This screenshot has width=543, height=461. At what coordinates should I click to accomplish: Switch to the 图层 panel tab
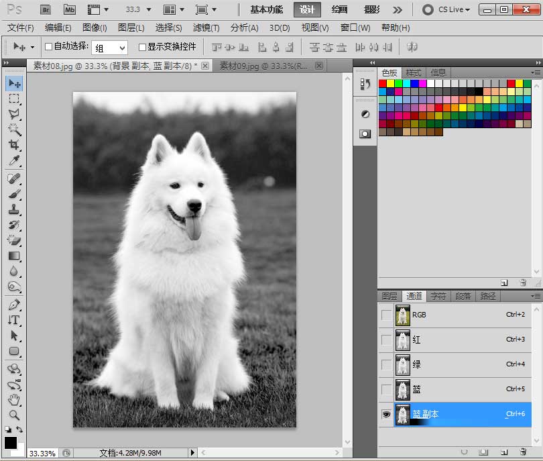[389, 296]
